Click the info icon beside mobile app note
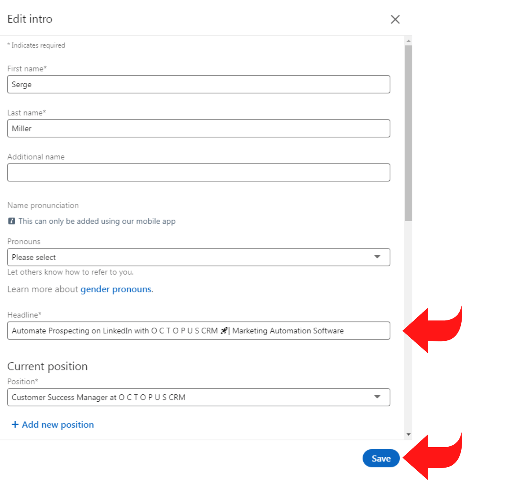Image resolution: width=508 pixels, height=494 pixels. (12, 221)
